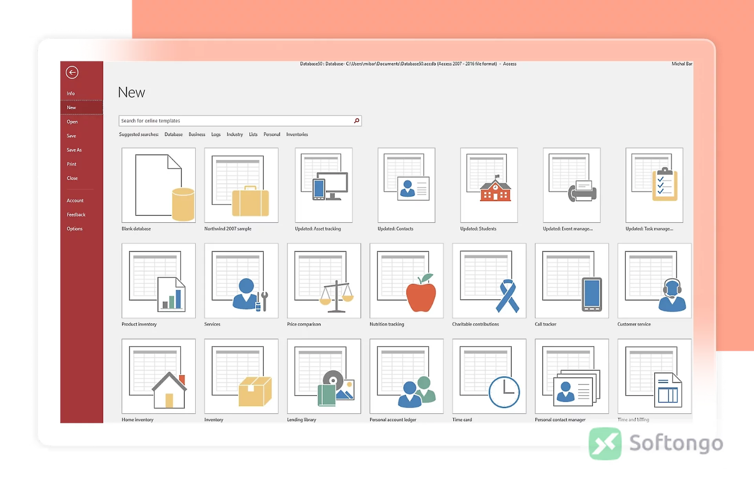The width and height of the screenshot is (754, 483).
Task: Select the Updated: Task management template
Action: (x=654, y=185)
